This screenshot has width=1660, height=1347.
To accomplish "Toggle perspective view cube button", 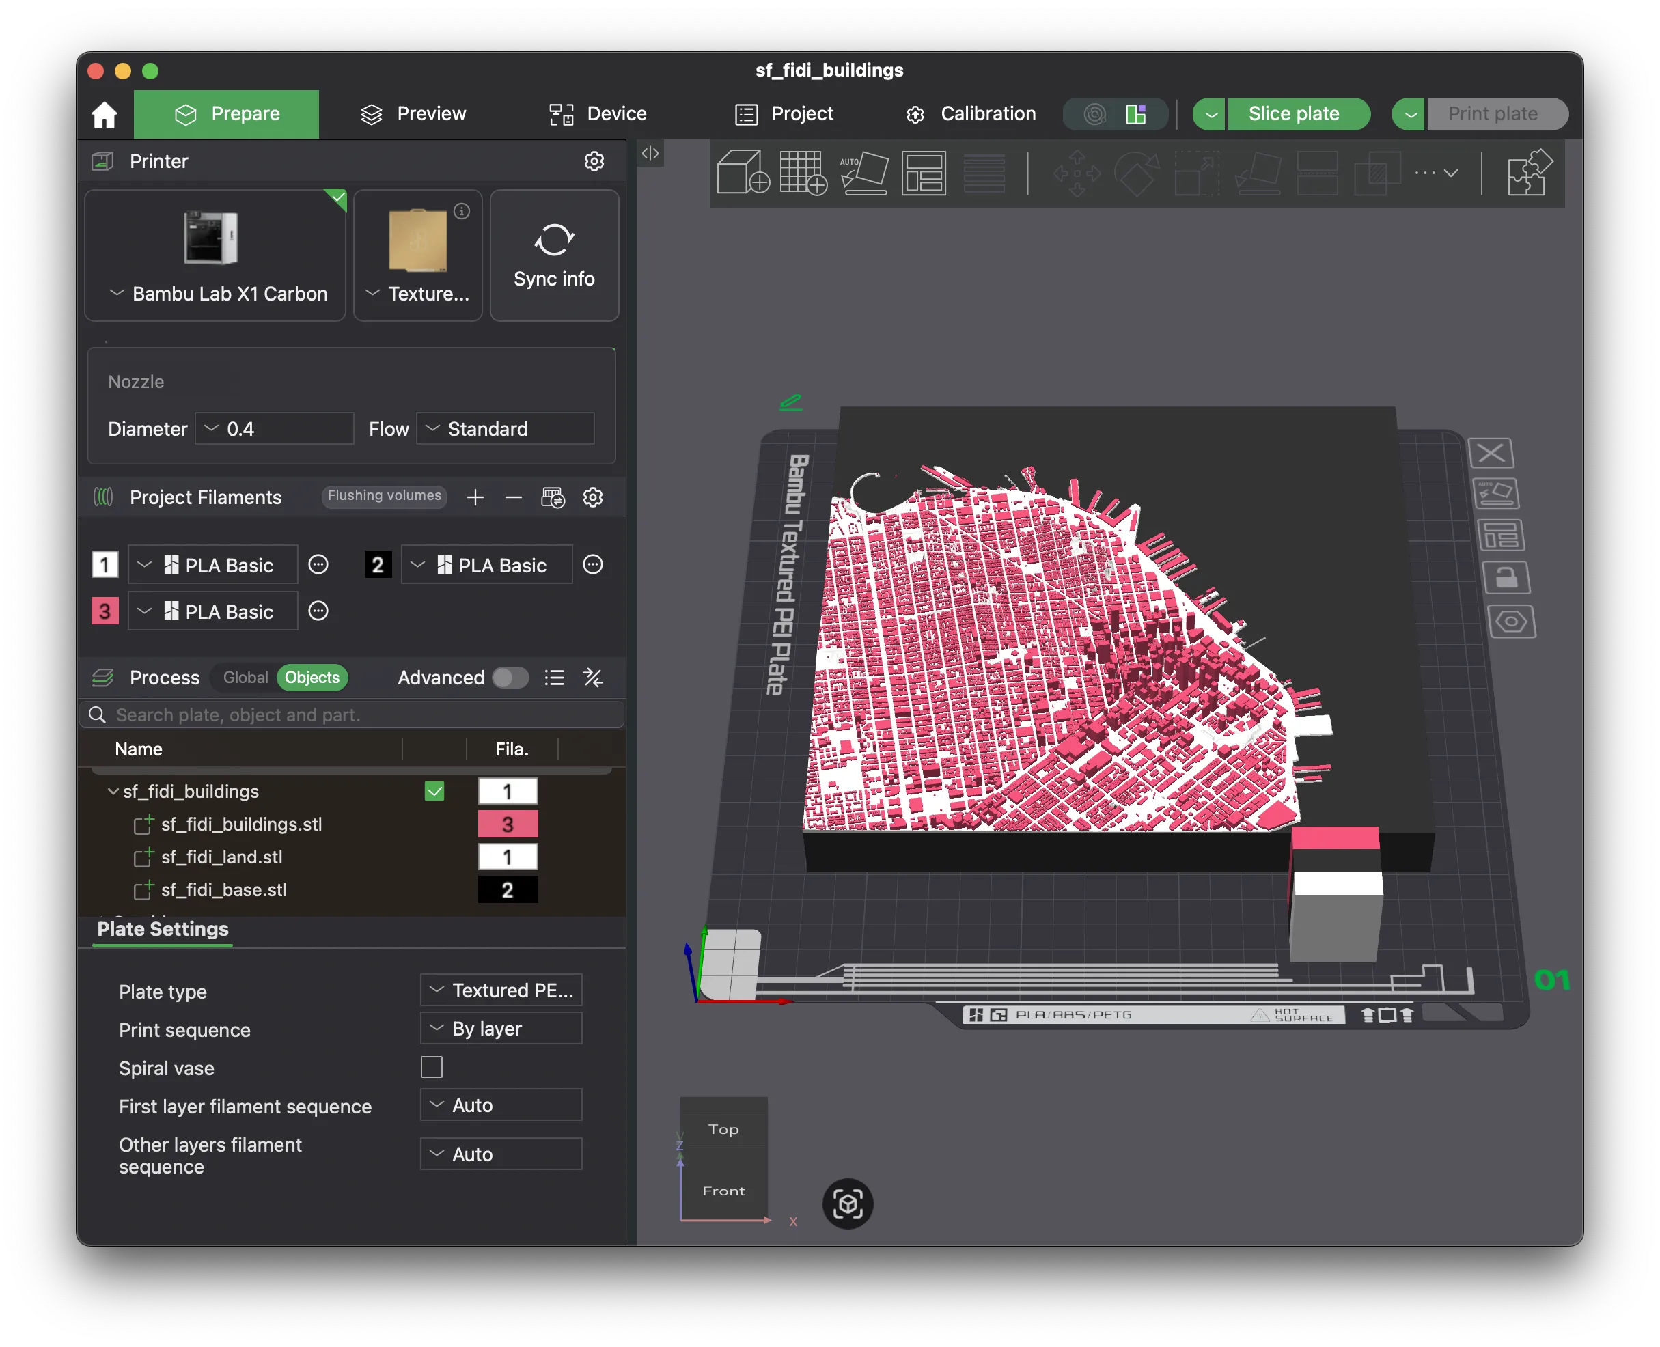I will [x=848, y=1204].
